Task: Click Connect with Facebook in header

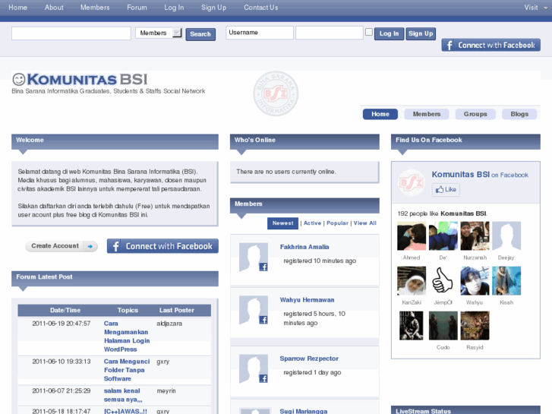Action: (x=490, y=46)
